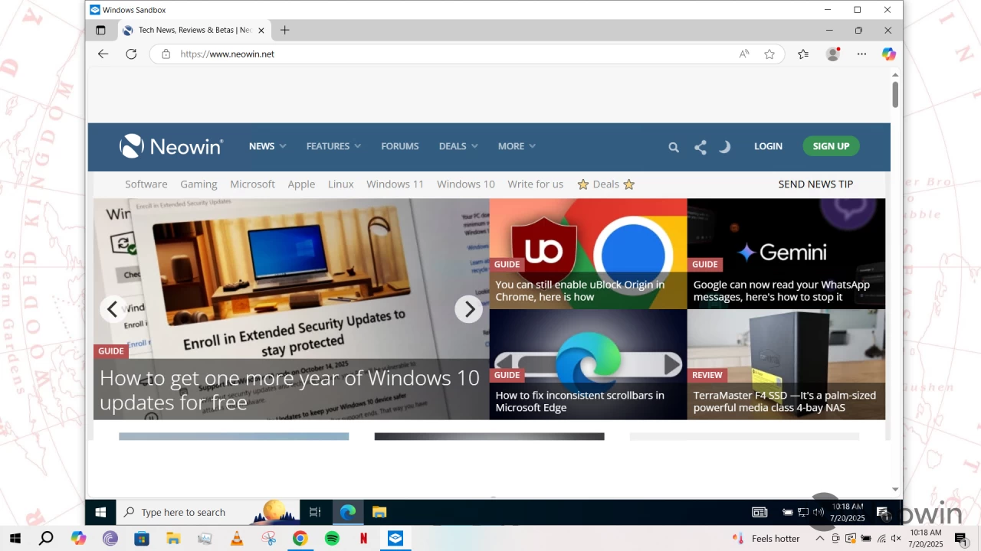Expand the FEATURES dropdown menu

[x=333, y=146]
